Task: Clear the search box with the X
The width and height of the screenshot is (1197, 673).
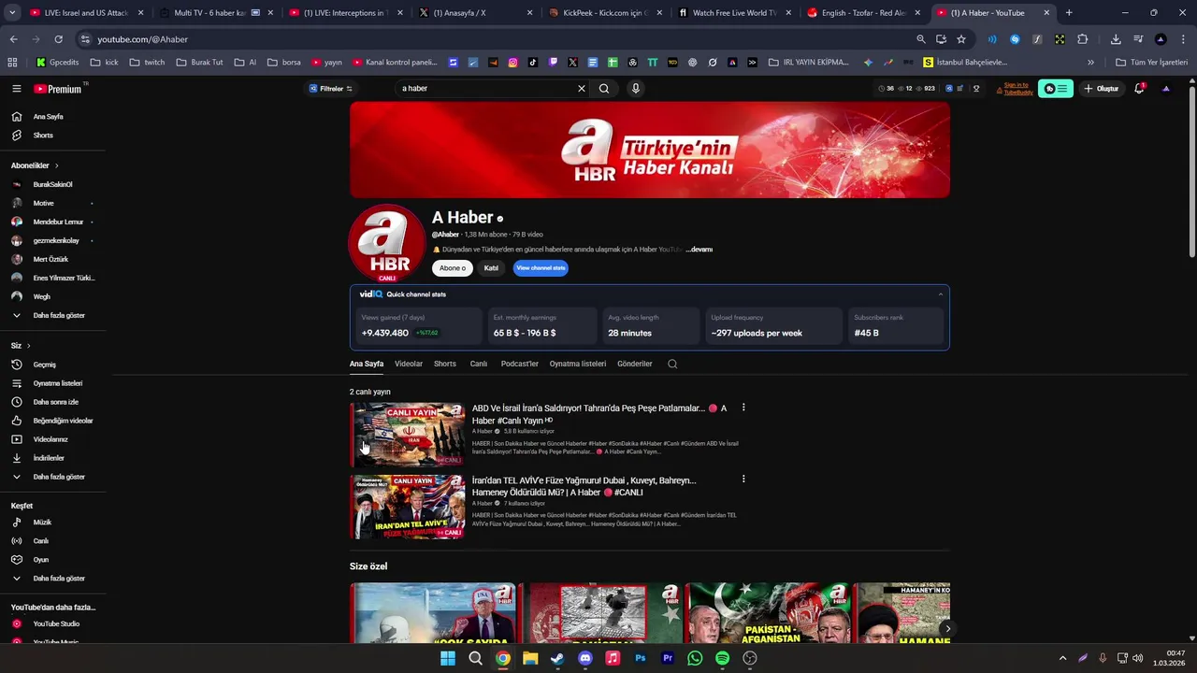Action: (x=582, y=89)
